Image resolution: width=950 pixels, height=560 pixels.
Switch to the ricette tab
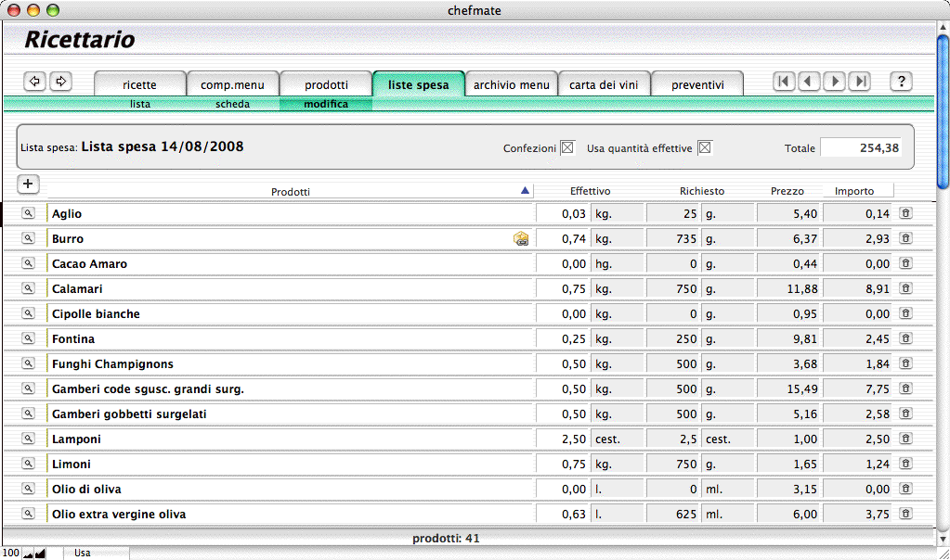coord(139,84)
